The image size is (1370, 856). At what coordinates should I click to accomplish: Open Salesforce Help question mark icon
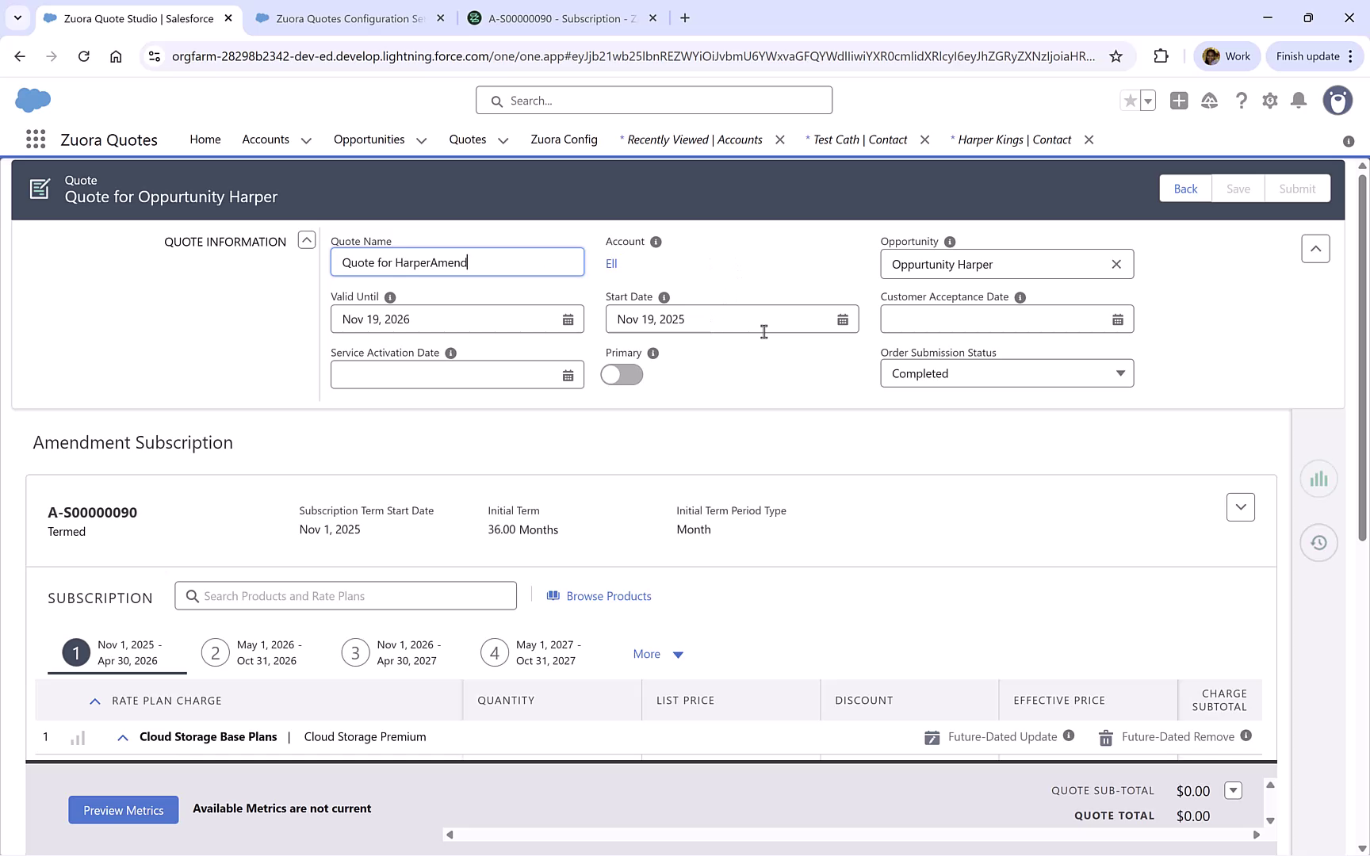pyautogui.click(x=1242, y=101)
